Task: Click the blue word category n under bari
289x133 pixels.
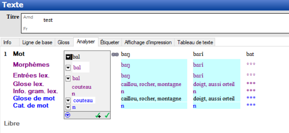Action: (195, 106)
